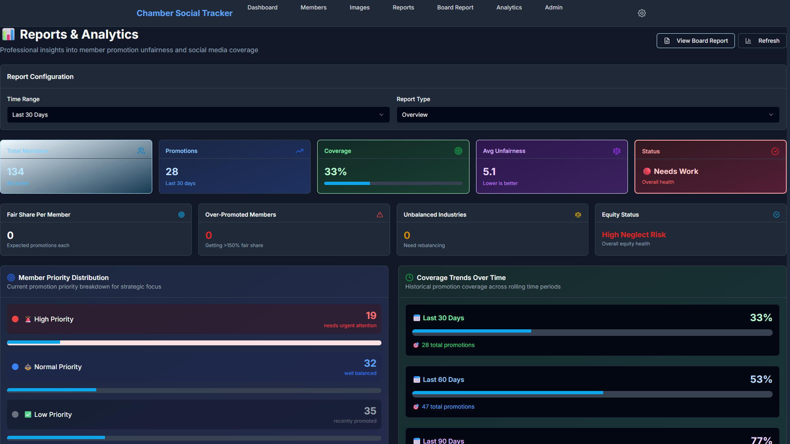Click the High Priority row
790x444 pixels.
coord(194,319)
